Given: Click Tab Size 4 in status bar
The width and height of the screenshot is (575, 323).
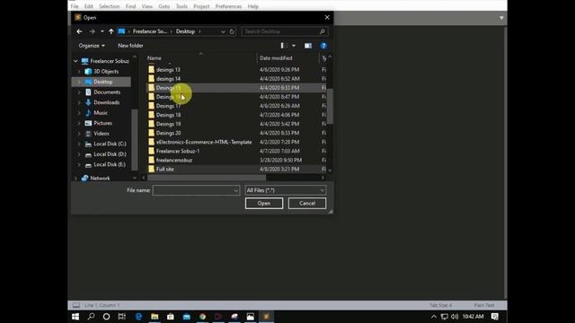Looking at the screenshot, I should [x=441, y=305].
